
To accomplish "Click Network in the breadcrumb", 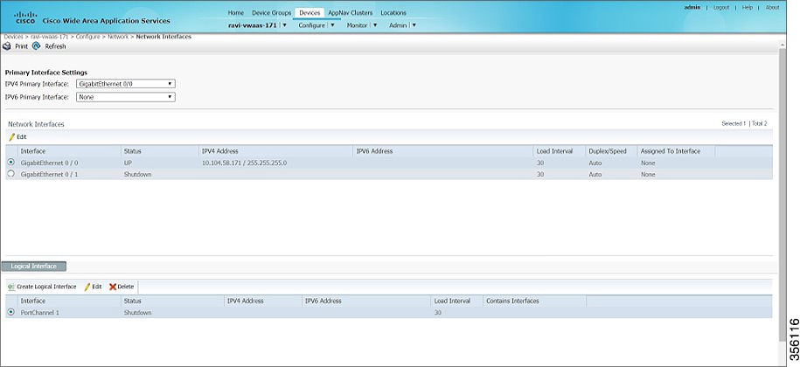I will pyautogui.click(x=118, y=37).
